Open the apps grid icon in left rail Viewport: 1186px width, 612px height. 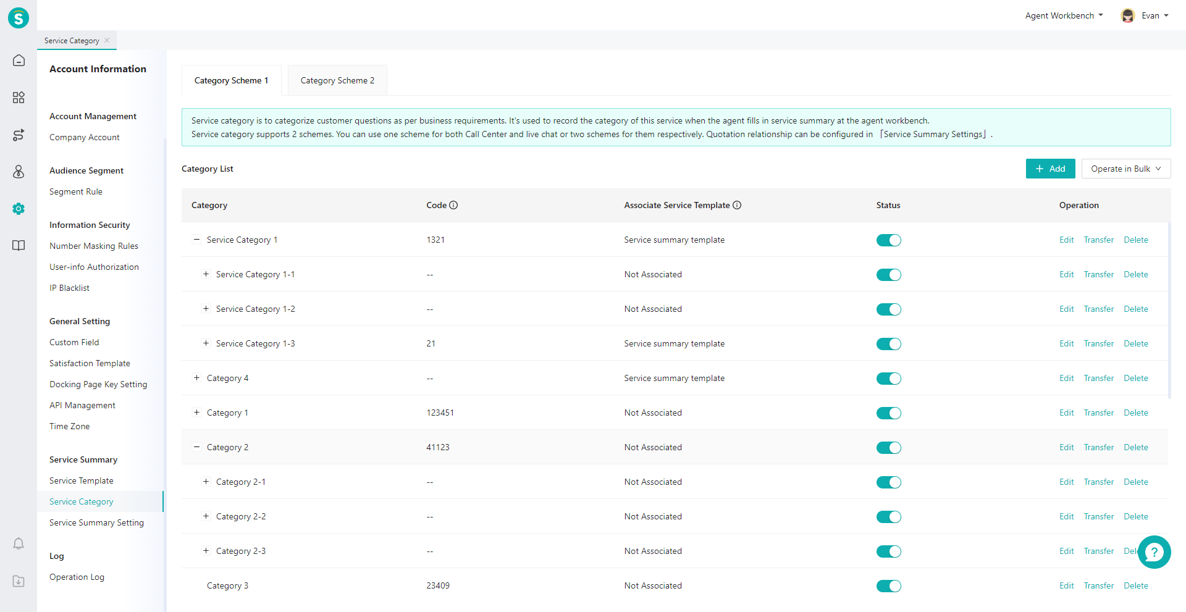point(19,98)
